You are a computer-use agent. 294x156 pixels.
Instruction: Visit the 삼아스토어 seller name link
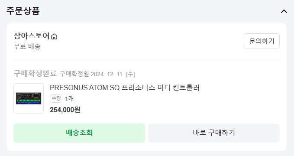pos(32,36)
